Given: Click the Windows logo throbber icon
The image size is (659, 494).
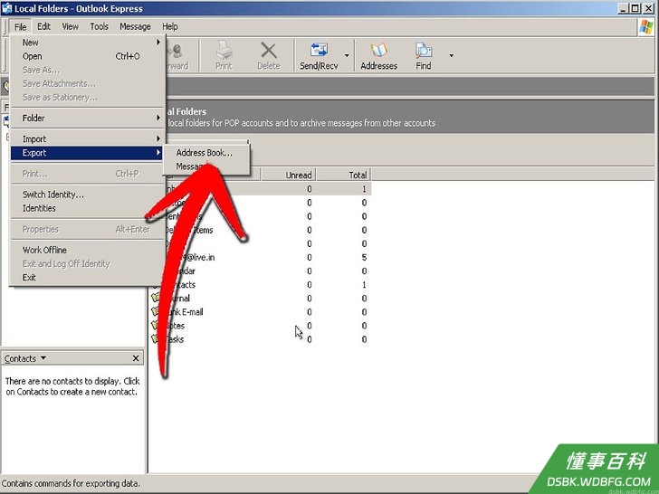Looking at the screenshot, I should click(646, 27).
